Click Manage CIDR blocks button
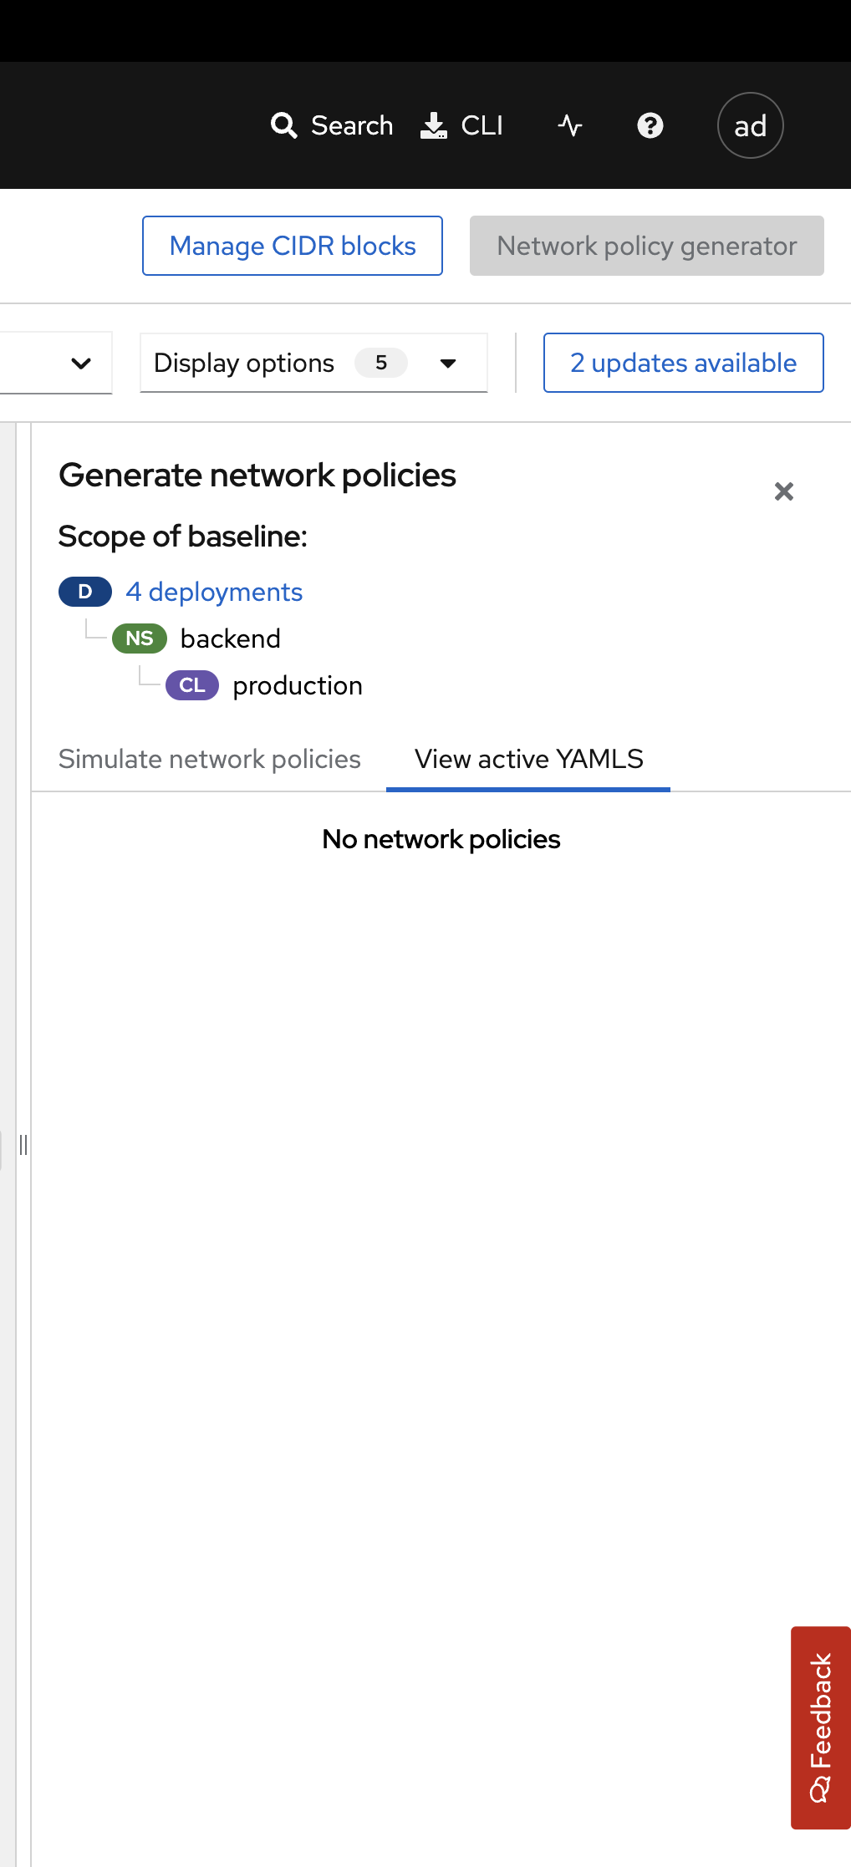851x1867 pixels. click(293, 246)
